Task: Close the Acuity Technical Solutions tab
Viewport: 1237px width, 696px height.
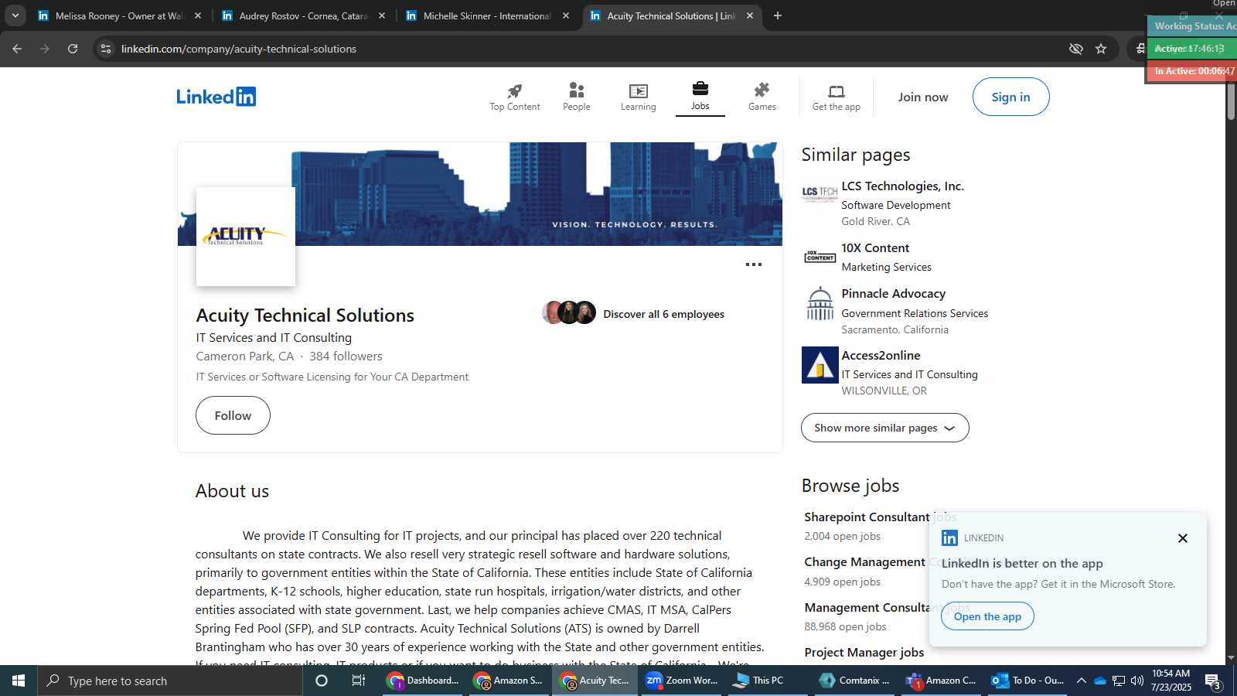Action: pyautogui.click(x=749, y=15)
